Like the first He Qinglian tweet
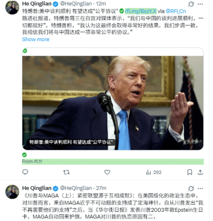 point(107,172)
